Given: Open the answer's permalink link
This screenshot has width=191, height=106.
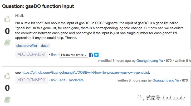Looking at the screenshot, I should click(x=54, y=80).
